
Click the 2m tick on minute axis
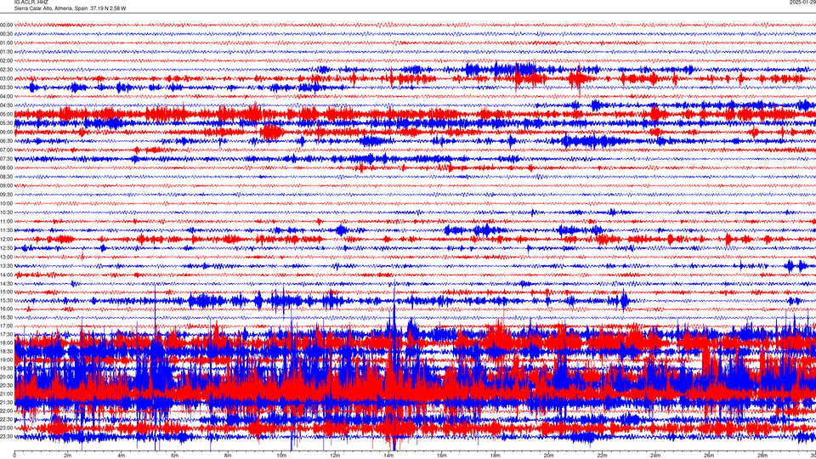click(x=68, y=456)
